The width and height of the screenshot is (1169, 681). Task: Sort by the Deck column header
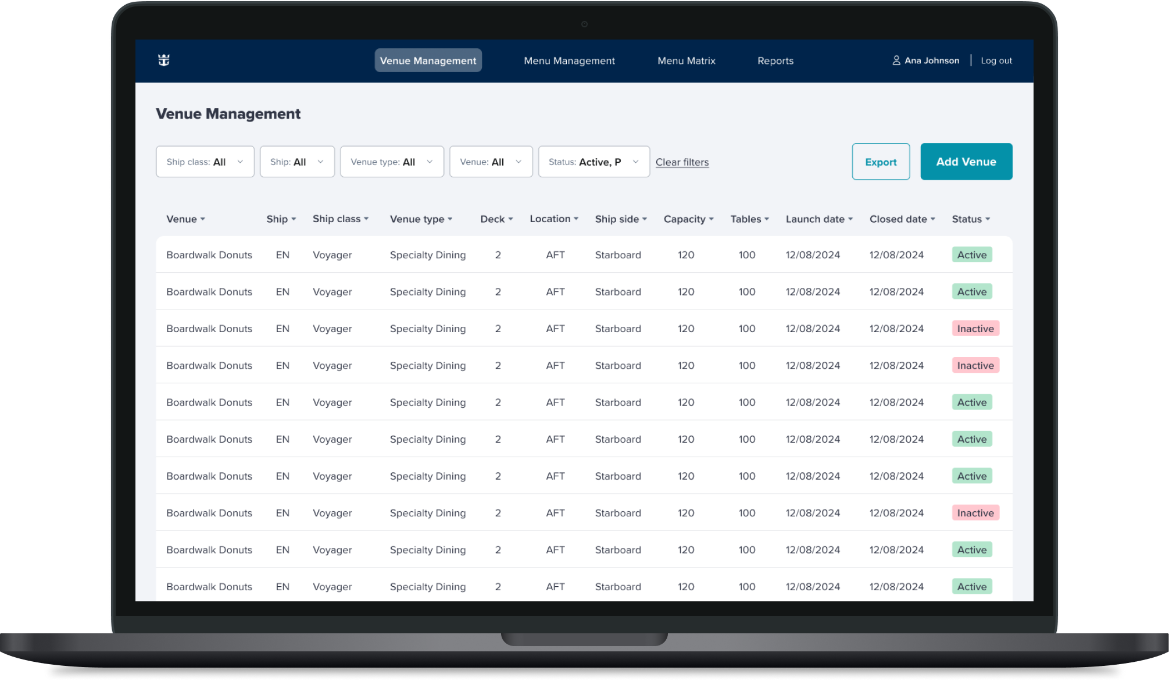(x=496, y=219)
